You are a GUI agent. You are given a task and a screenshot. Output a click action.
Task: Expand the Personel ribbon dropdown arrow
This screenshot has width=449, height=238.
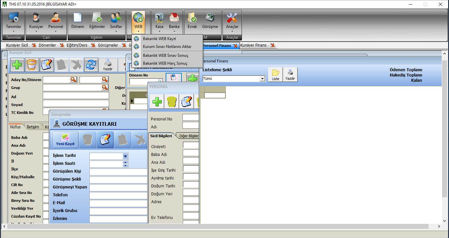click(56, 32)
